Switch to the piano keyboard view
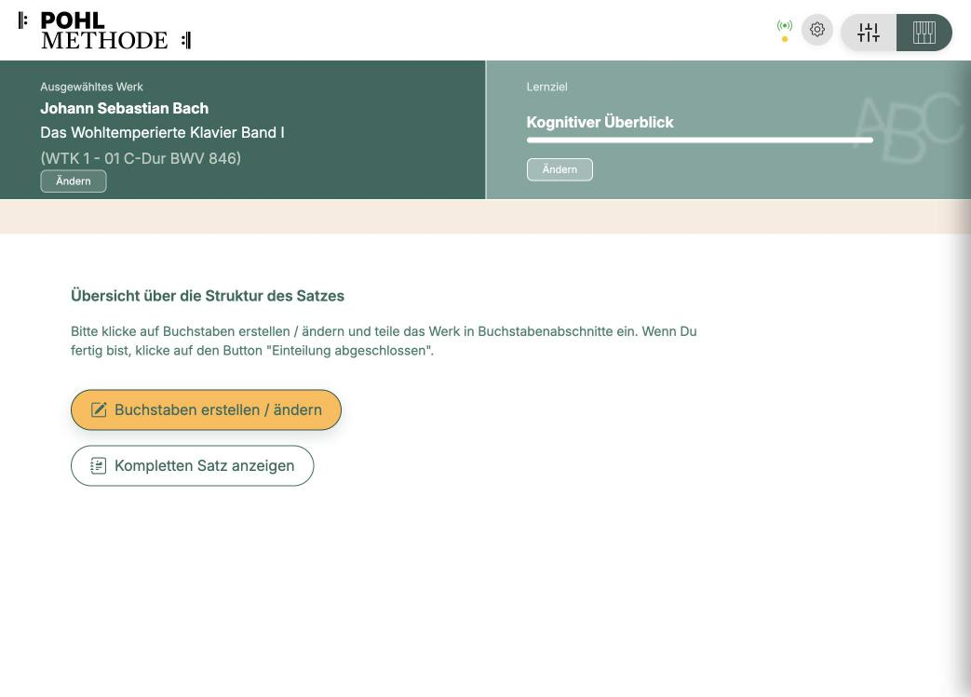This screenshot has width=971, height=697. coord(924,33)
